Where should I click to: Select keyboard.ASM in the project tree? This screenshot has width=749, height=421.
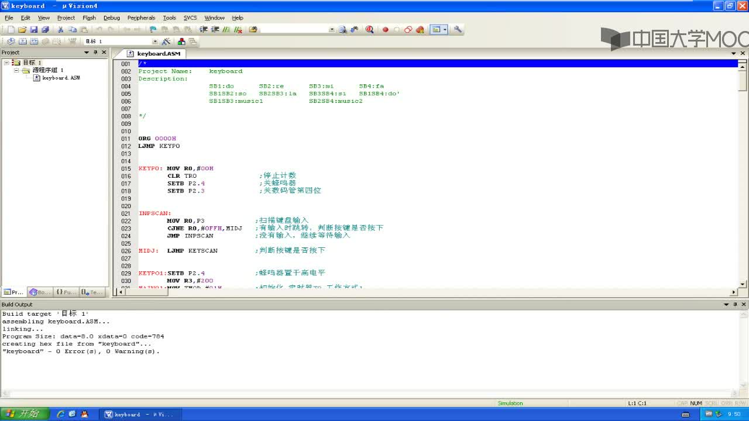pos(57,78)
